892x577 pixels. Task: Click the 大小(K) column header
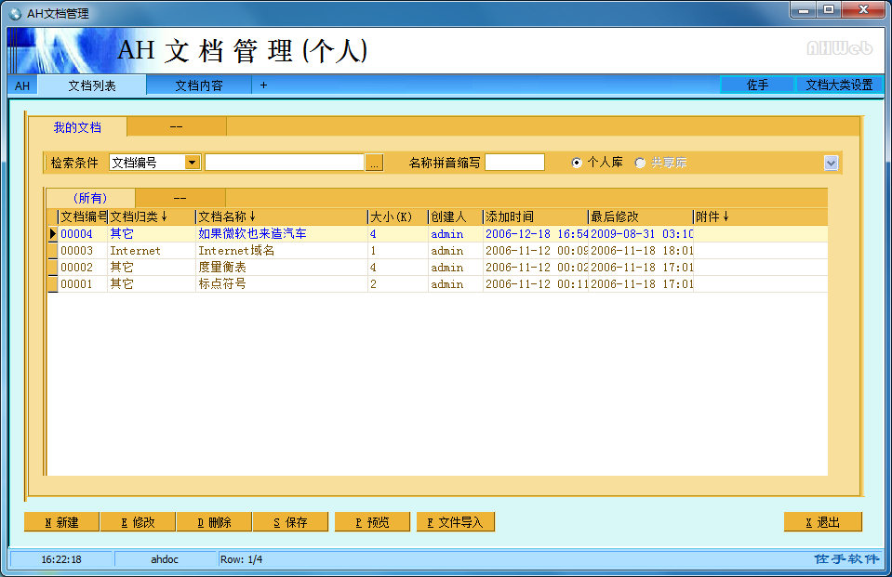click(x=397, y=216)
